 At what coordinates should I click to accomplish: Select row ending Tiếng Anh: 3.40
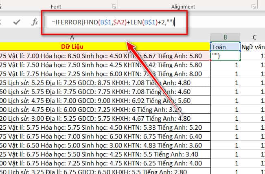tap(105, 154)
